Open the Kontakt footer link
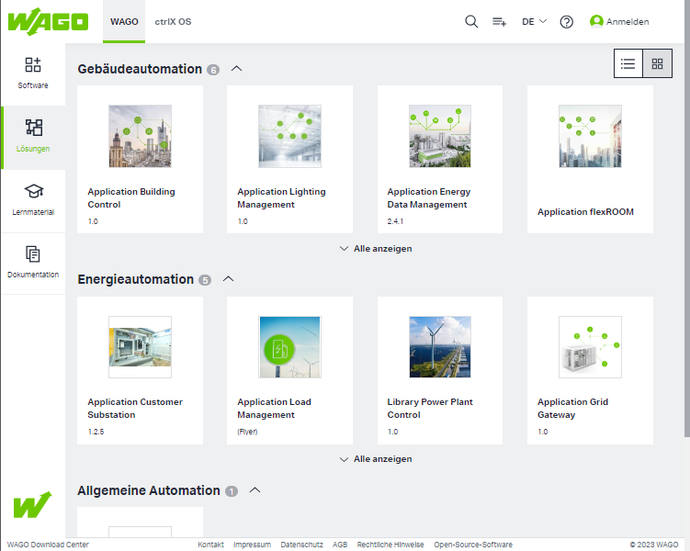 [210, 545]
